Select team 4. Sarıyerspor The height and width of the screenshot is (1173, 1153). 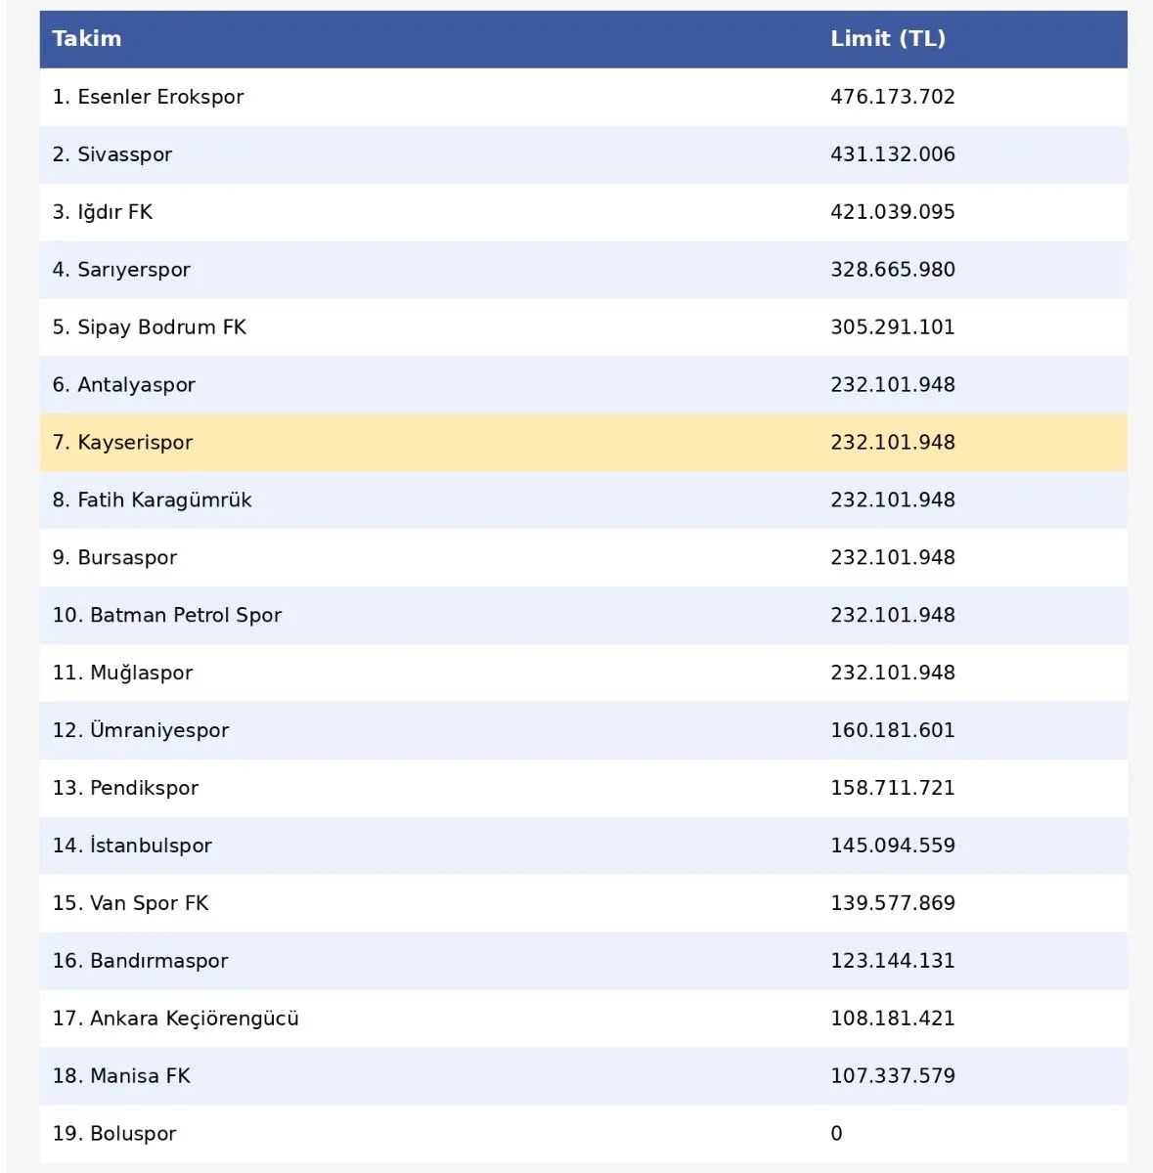click(x=121, y=270)
